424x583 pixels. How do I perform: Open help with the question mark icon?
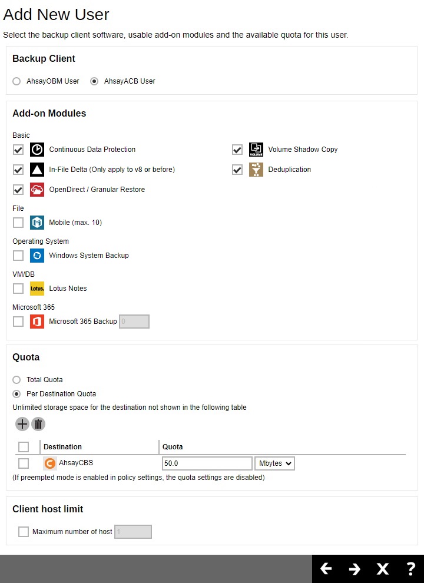pos(411,569)
